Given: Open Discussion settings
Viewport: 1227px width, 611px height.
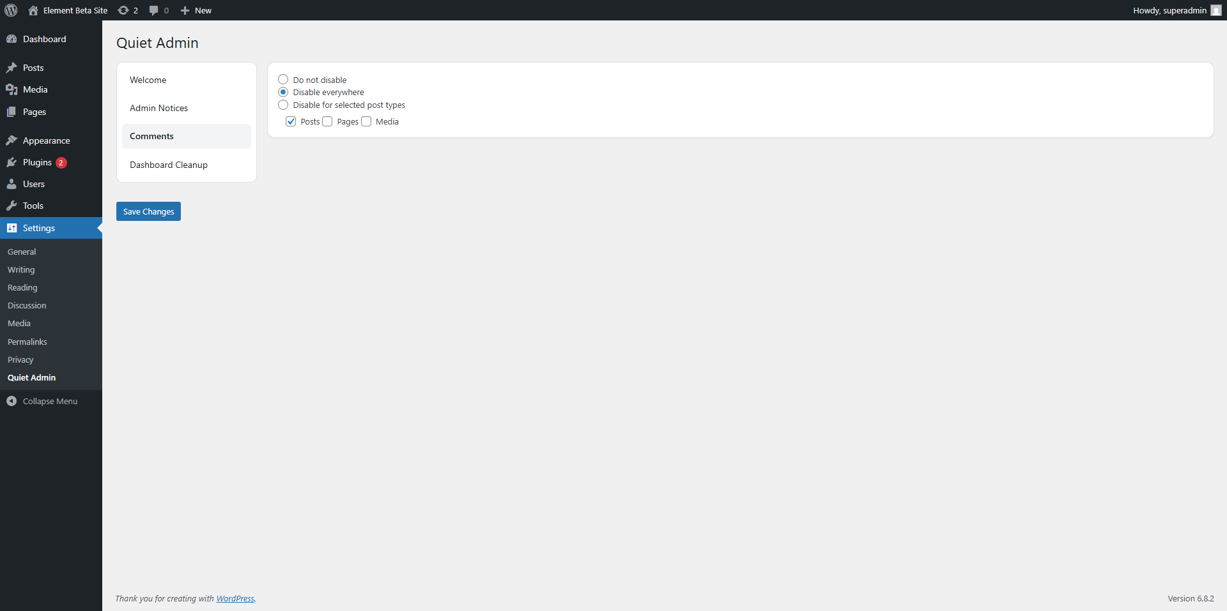Looking at the screenshot, I should 27,305.
